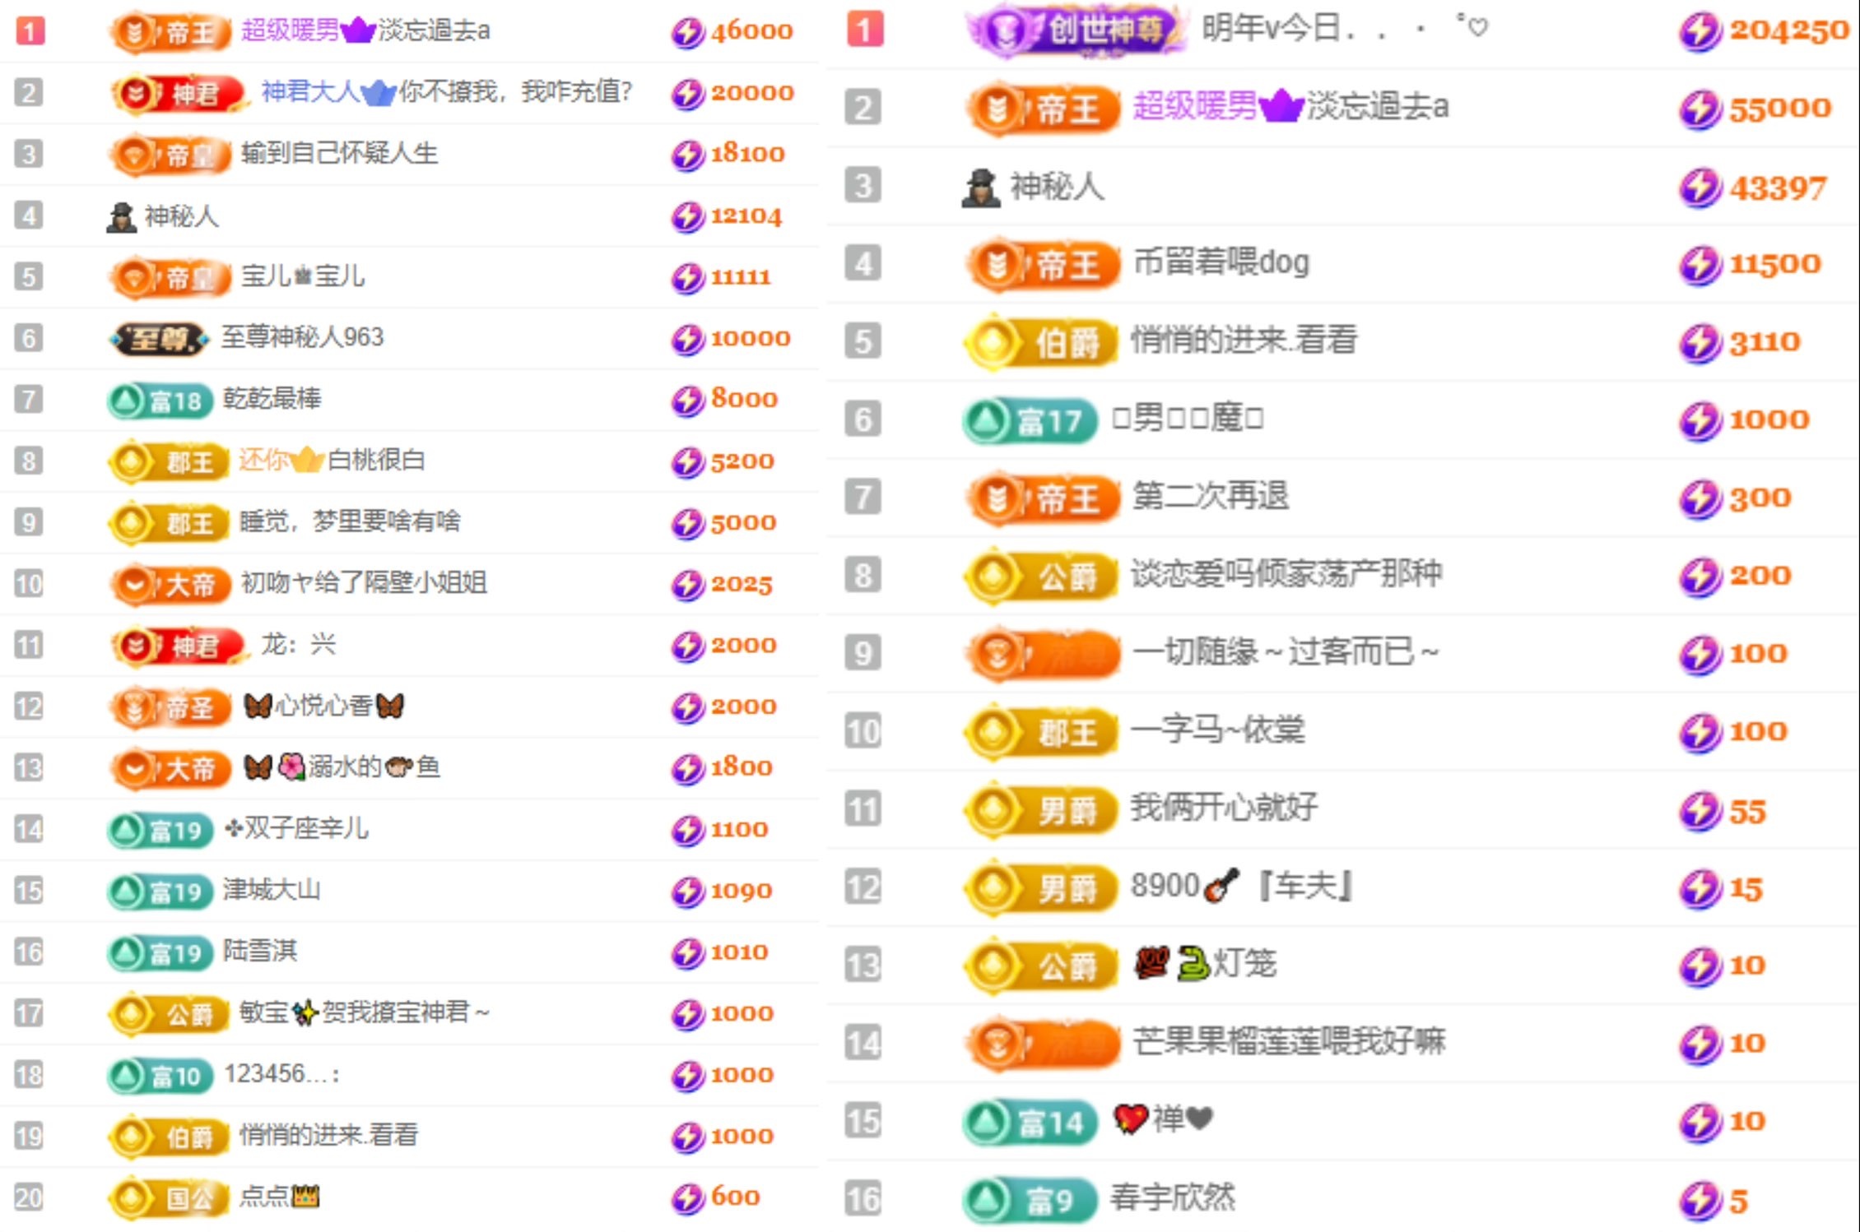1860x1232 pixels.
Task: Click the 帝皇 badge beside 输到自己怀疑人生
Action: (x=170, y=155)
